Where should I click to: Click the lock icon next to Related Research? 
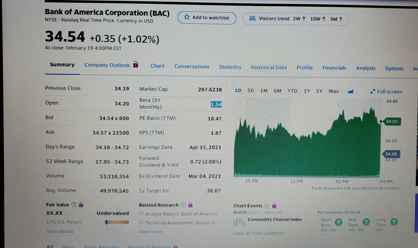pos(191,205)
